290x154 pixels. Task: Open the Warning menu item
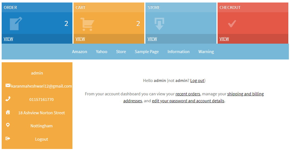pos(206,52)
